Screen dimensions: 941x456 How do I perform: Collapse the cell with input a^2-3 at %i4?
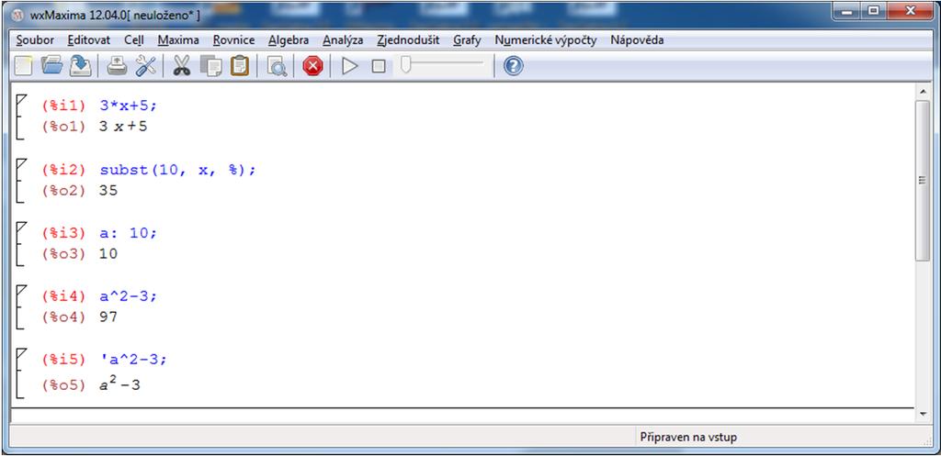(x=21, y=291)
